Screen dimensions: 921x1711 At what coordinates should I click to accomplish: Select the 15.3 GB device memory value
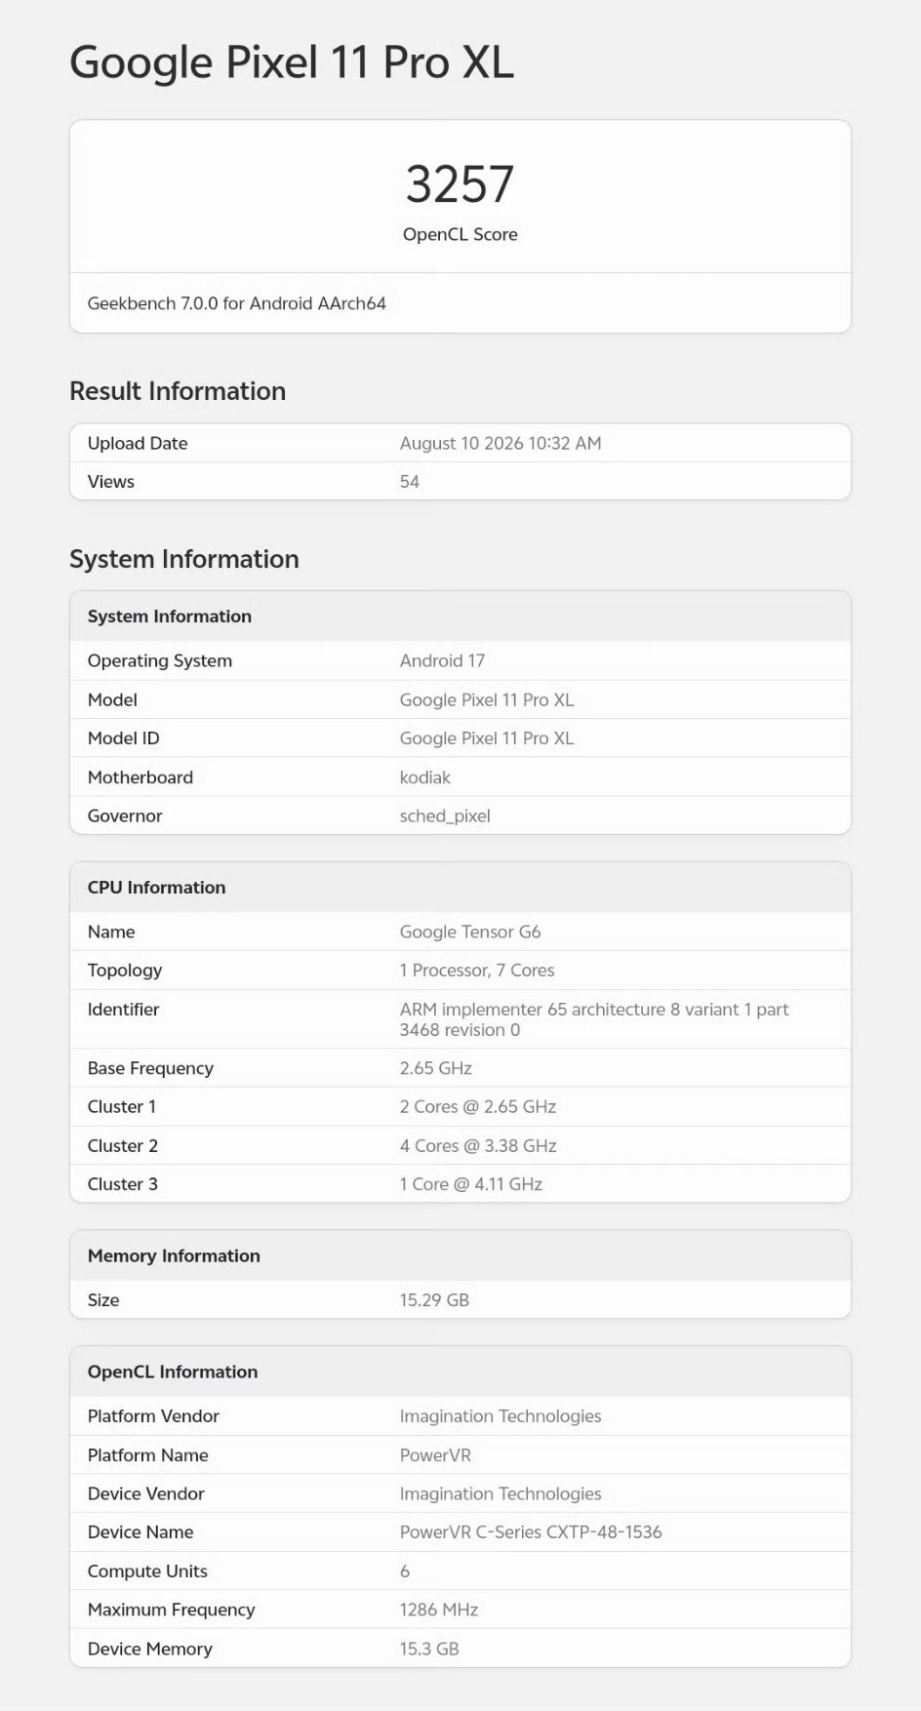click(x=429, y=1650)
